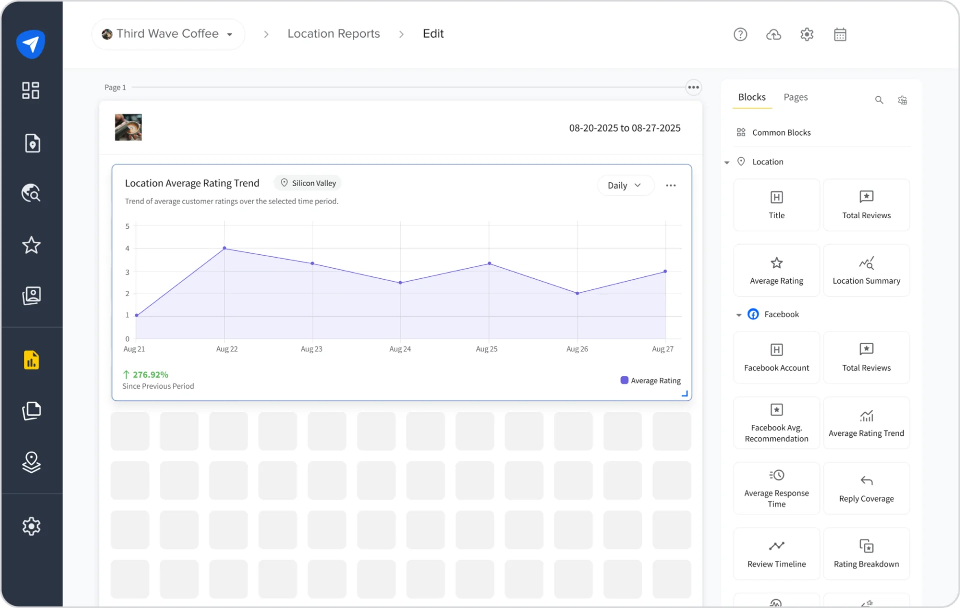The height and width of the screenshot is (608, 960).
Task: Toggle the Average Rating legend series
Action: [x=650, y=380]
